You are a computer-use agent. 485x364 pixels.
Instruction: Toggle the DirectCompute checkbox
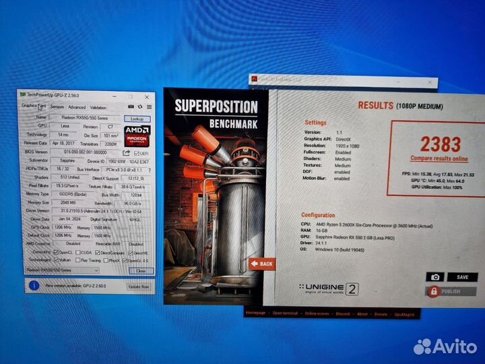pos(98,253)
